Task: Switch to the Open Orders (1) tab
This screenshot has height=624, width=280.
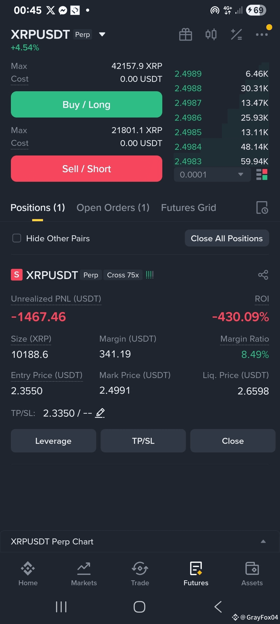Action: click(x=113, y=207)
